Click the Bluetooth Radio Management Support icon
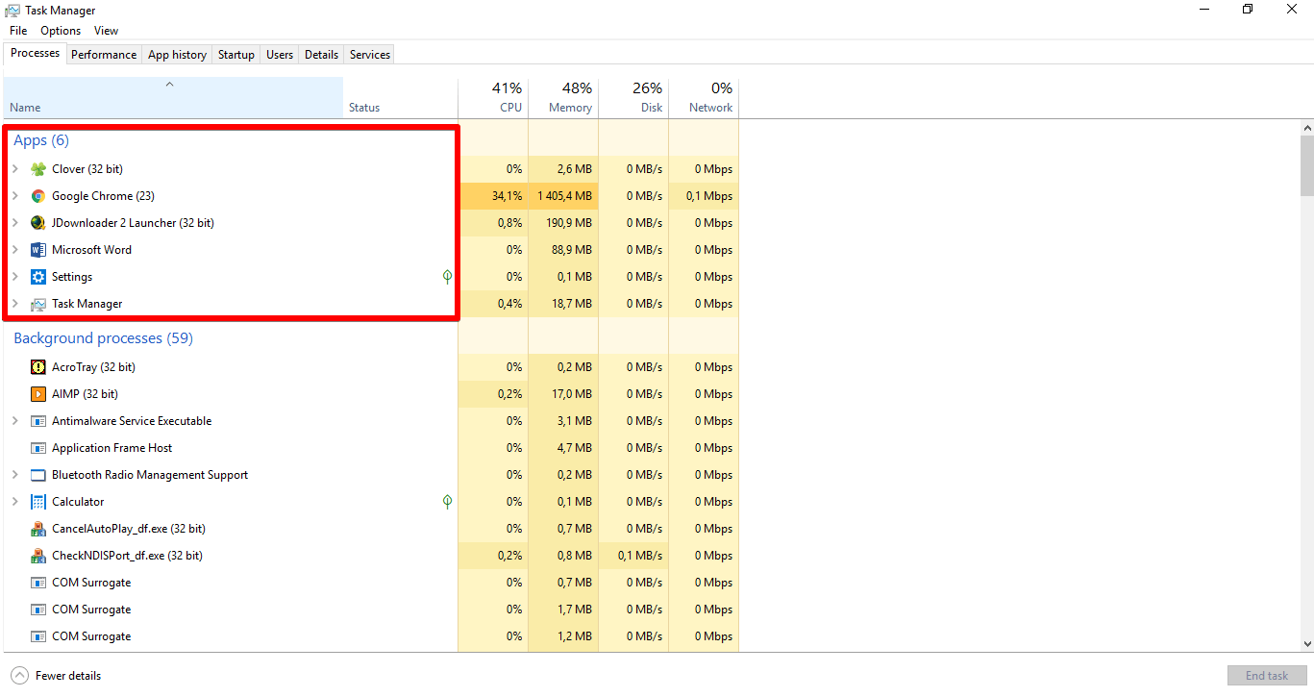Viewport: 1314px width, 697px height. coord(38,474)
